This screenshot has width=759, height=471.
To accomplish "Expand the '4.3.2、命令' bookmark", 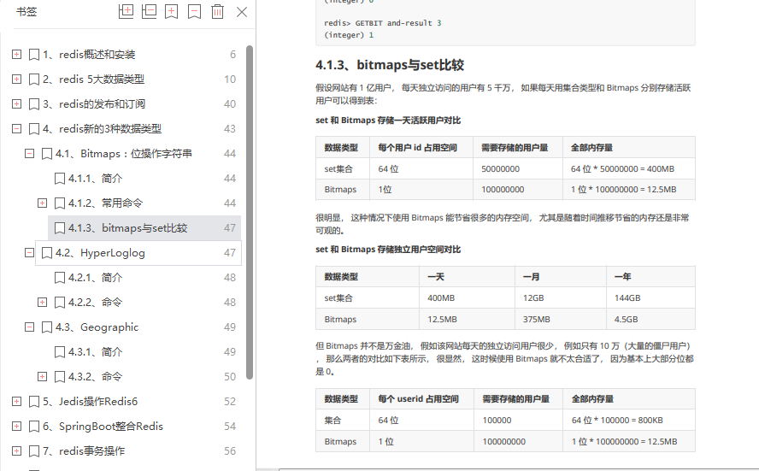I will (42, 377).
